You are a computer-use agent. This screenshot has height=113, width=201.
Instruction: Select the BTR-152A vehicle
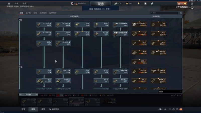[120, 81]
